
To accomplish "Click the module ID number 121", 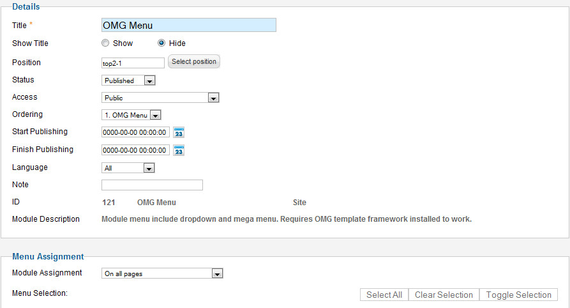I will [x=109, y=203].
